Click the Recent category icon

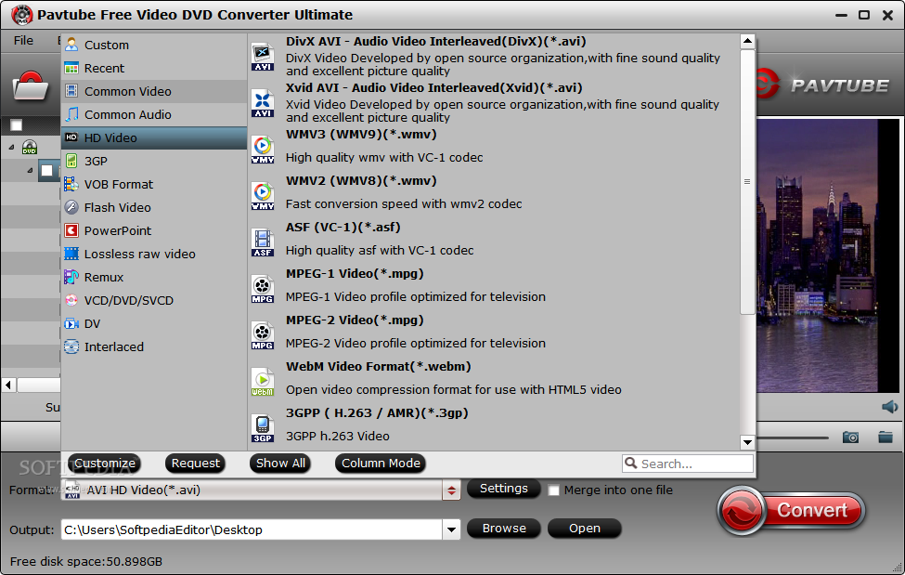(x=71, y=68)
